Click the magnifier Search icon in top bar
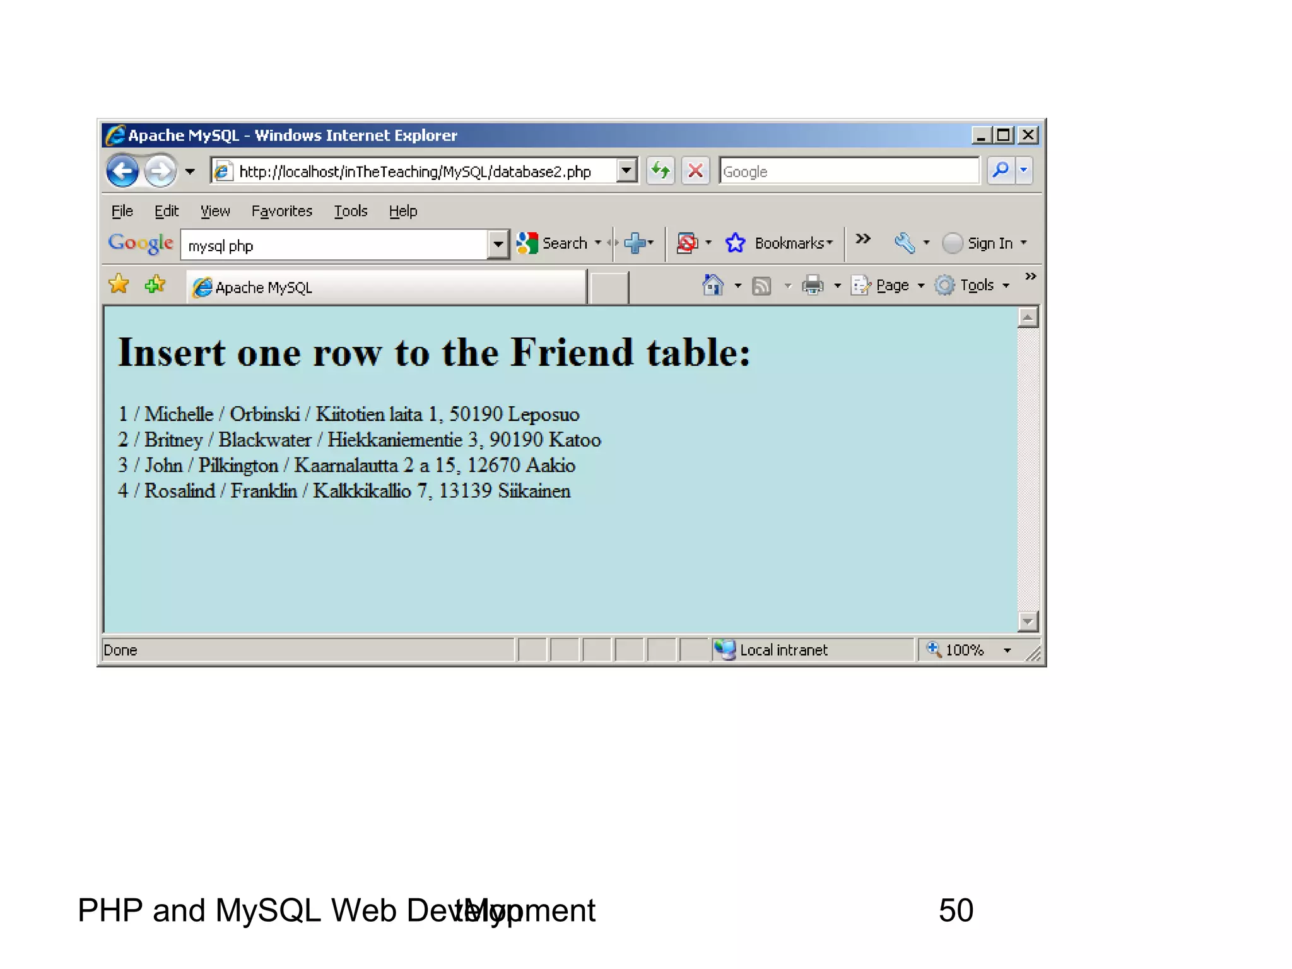This screenshot has width=1292, height=969. click(1001, 170)
